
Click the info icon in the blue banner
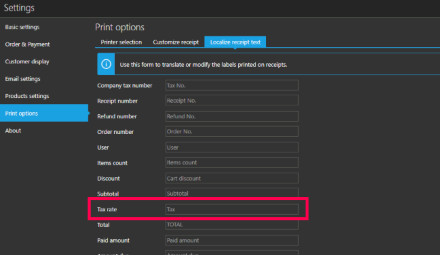[106, 64]
